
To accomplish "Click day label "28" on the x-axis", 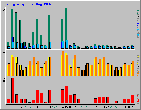I will pyautogui.click(x=120, y=107).
